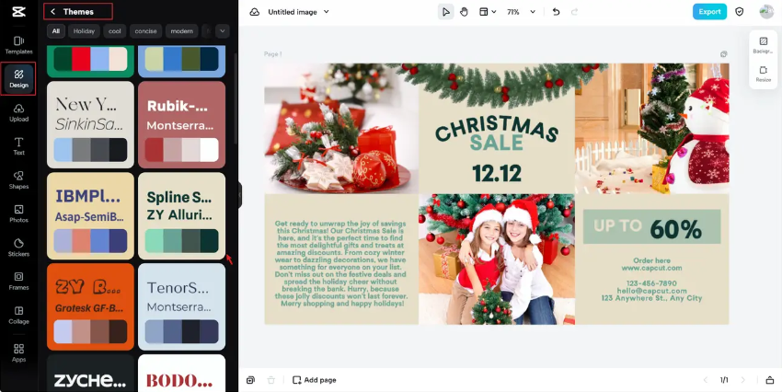Select the modern filter tag

point(181,31)
